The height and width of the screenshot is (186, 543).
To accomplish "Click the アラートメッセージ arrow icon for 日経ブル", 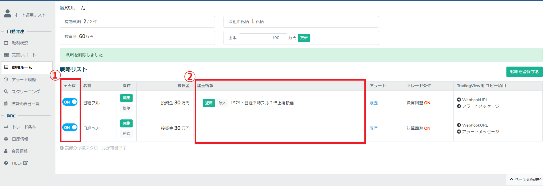I will (x=459, y=106).
